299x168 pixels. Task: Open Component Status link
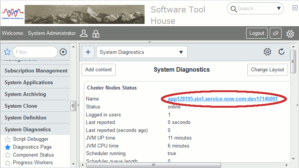[33, 155]
